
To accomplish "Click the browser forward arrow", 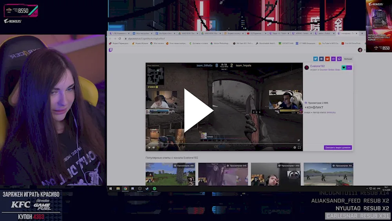I will tap(115, 38).
